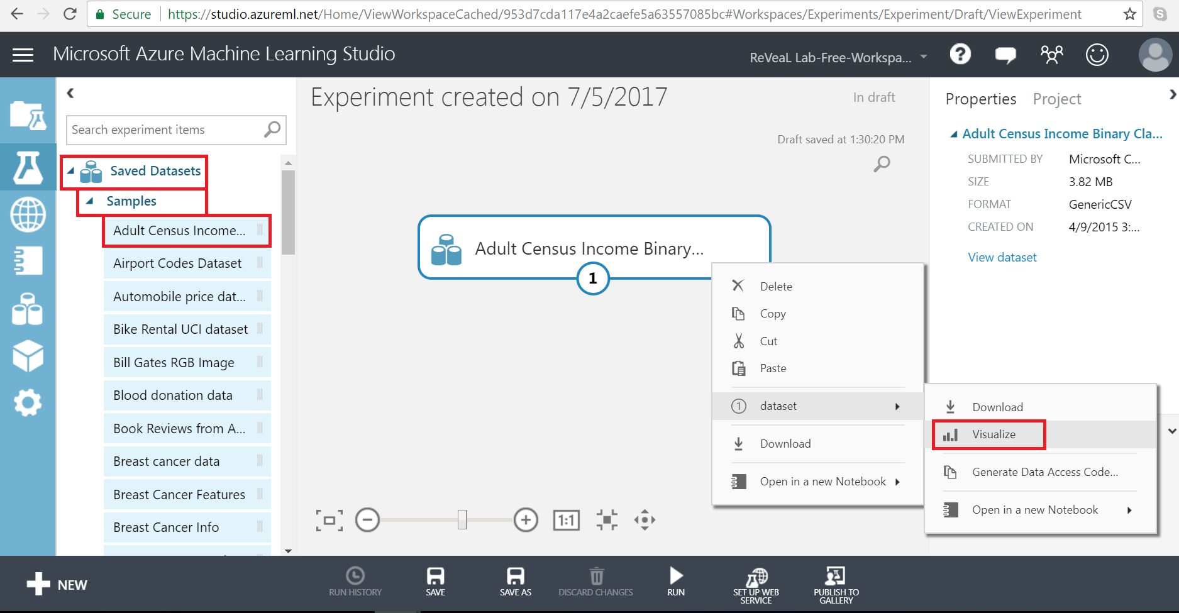The width and height of the screenshot is (1179, 613).
Task: Open the Settings gear sidebar icon
Action: 28,402
